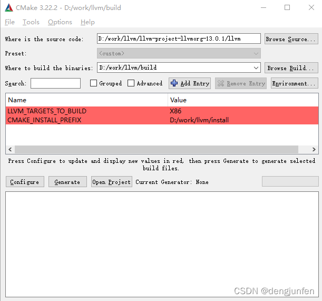The height and width of the screenshot is (301, 322).
Task: Focus the Search input field
Action: click(55, 83)
